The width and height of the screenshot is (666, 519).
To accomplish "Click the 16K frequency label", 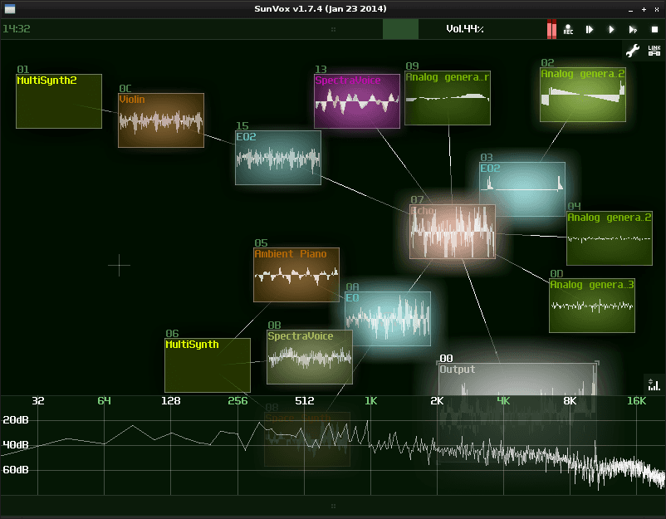I will pyautogui.click(x=637, y=400).
